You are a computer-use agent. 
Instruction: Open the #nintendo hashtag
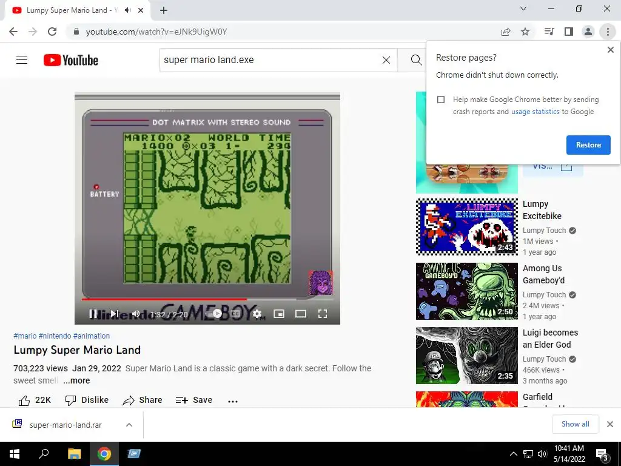55,336
